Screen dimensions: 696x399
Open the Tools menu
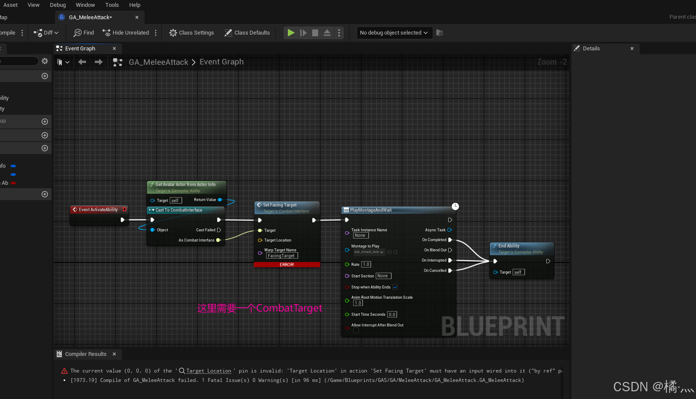tap(112, 5)
